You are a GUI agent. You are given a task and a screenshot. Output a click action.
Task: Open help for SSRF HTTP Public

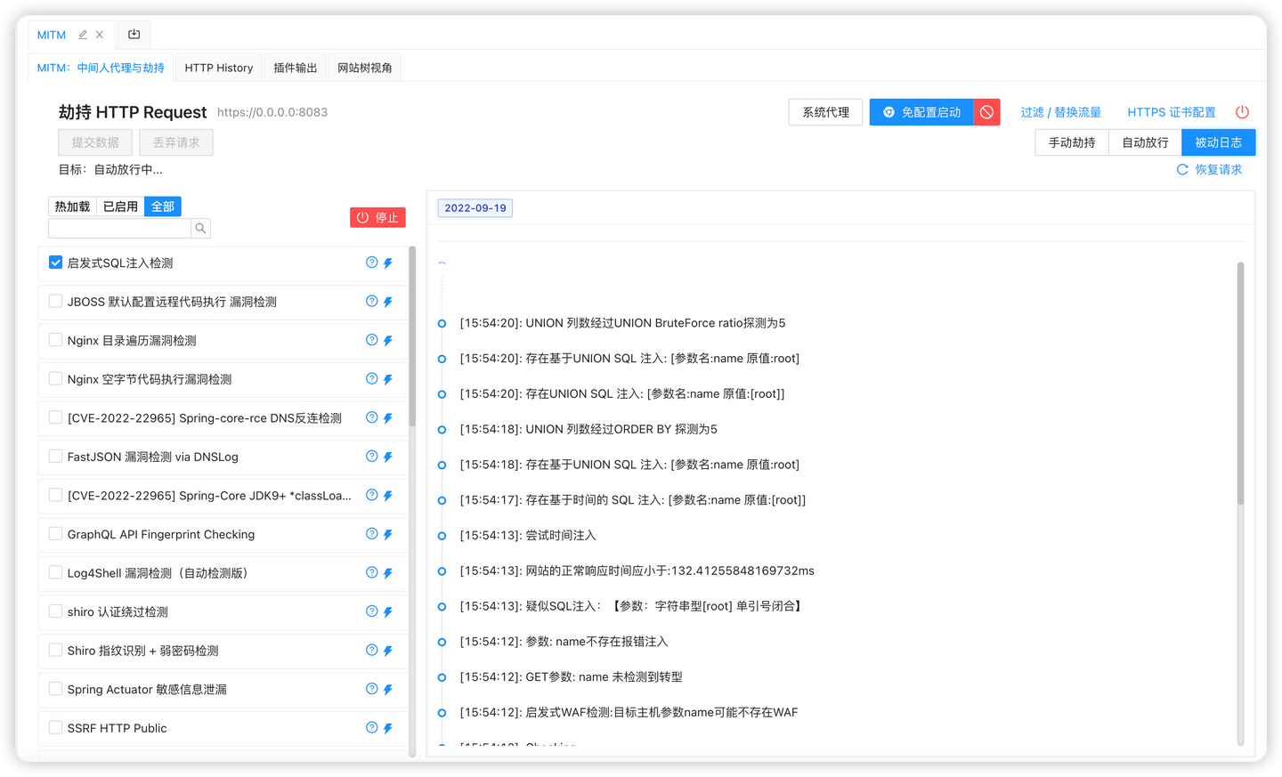tap(372, 727)
